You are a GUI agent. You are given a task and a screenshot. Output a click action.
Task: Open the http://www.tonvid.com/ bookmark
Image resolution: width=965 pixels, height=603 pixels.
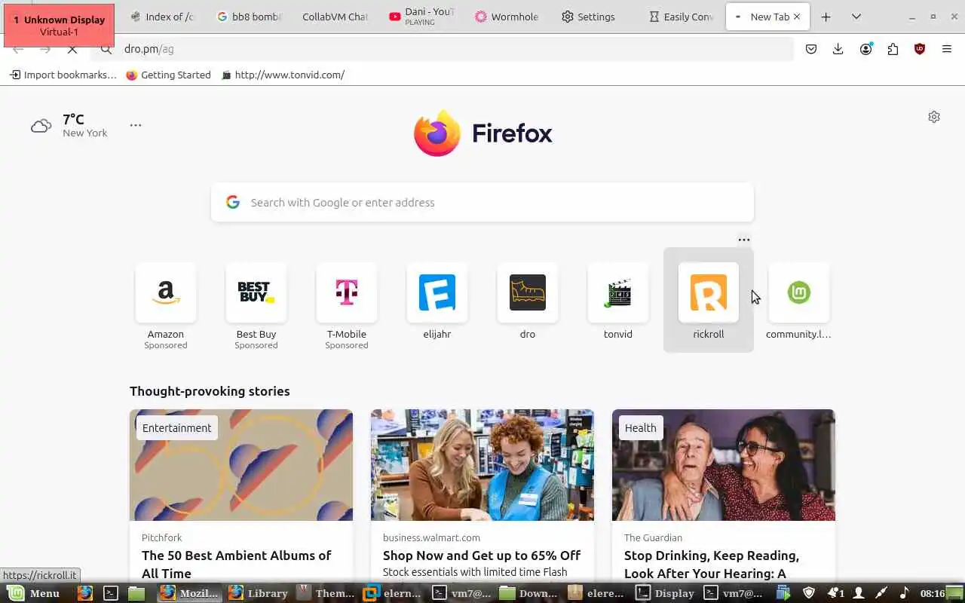click(283, 75)
